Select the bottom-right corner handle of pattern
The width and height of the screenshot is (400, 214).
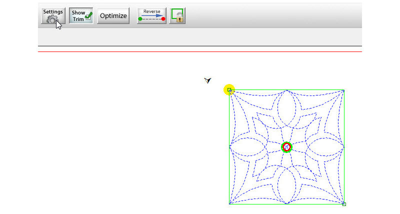coord(344,203)
